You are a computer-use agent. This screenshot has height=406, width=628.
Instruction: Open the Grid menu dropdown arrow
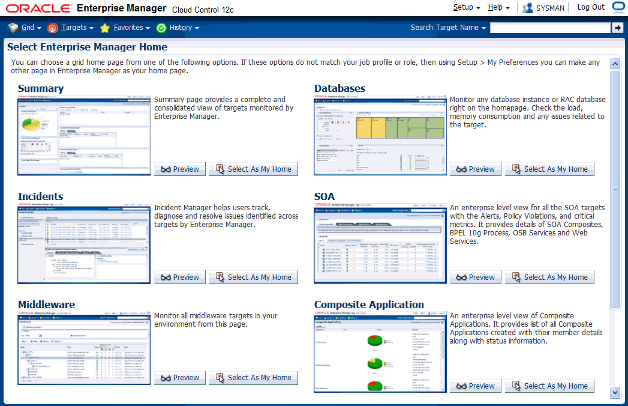click(x=39, y=28)
